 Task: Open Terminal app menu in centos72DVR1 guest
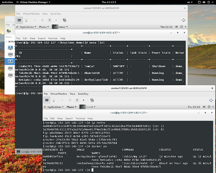[x=60, y=27]
